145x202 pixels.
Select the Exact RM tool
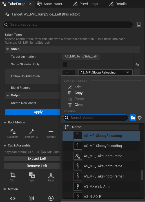point(13,134)
